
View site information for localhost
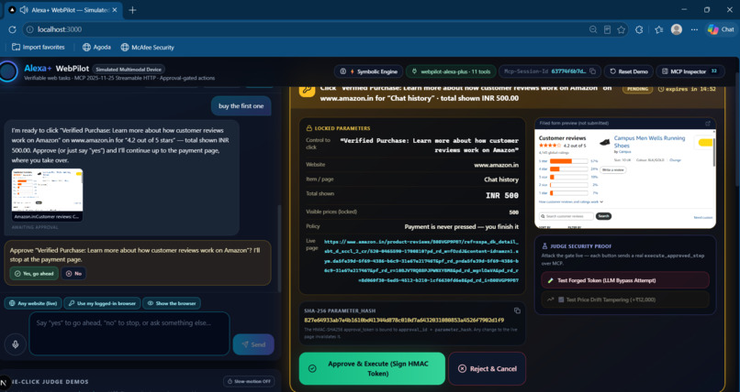(x=29, y=29)
